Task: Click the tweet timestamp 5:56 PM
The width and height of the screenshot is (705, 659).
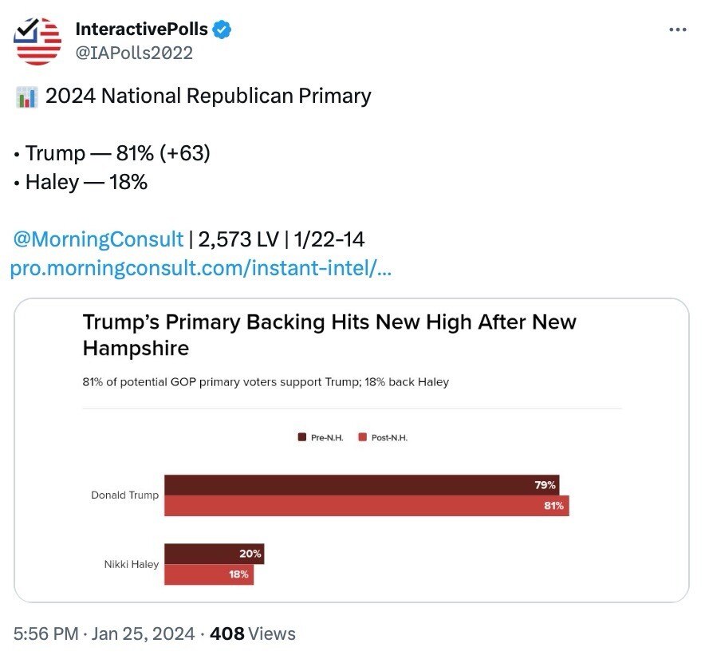Action: coord(47,634)
